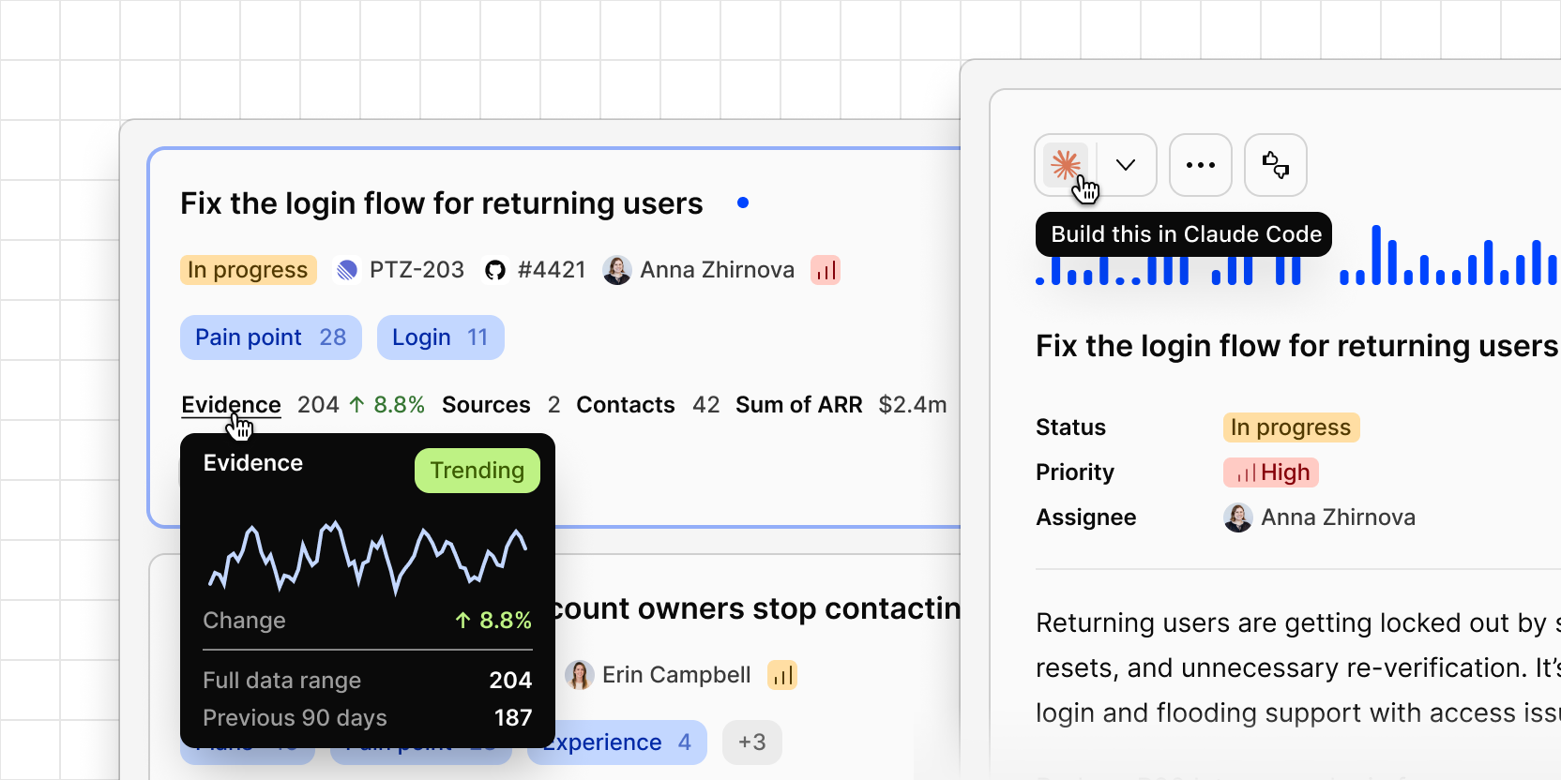Select the Pain point 28 tag
The height and width of the screenshot is (780, 1561).
coord(271,337)
